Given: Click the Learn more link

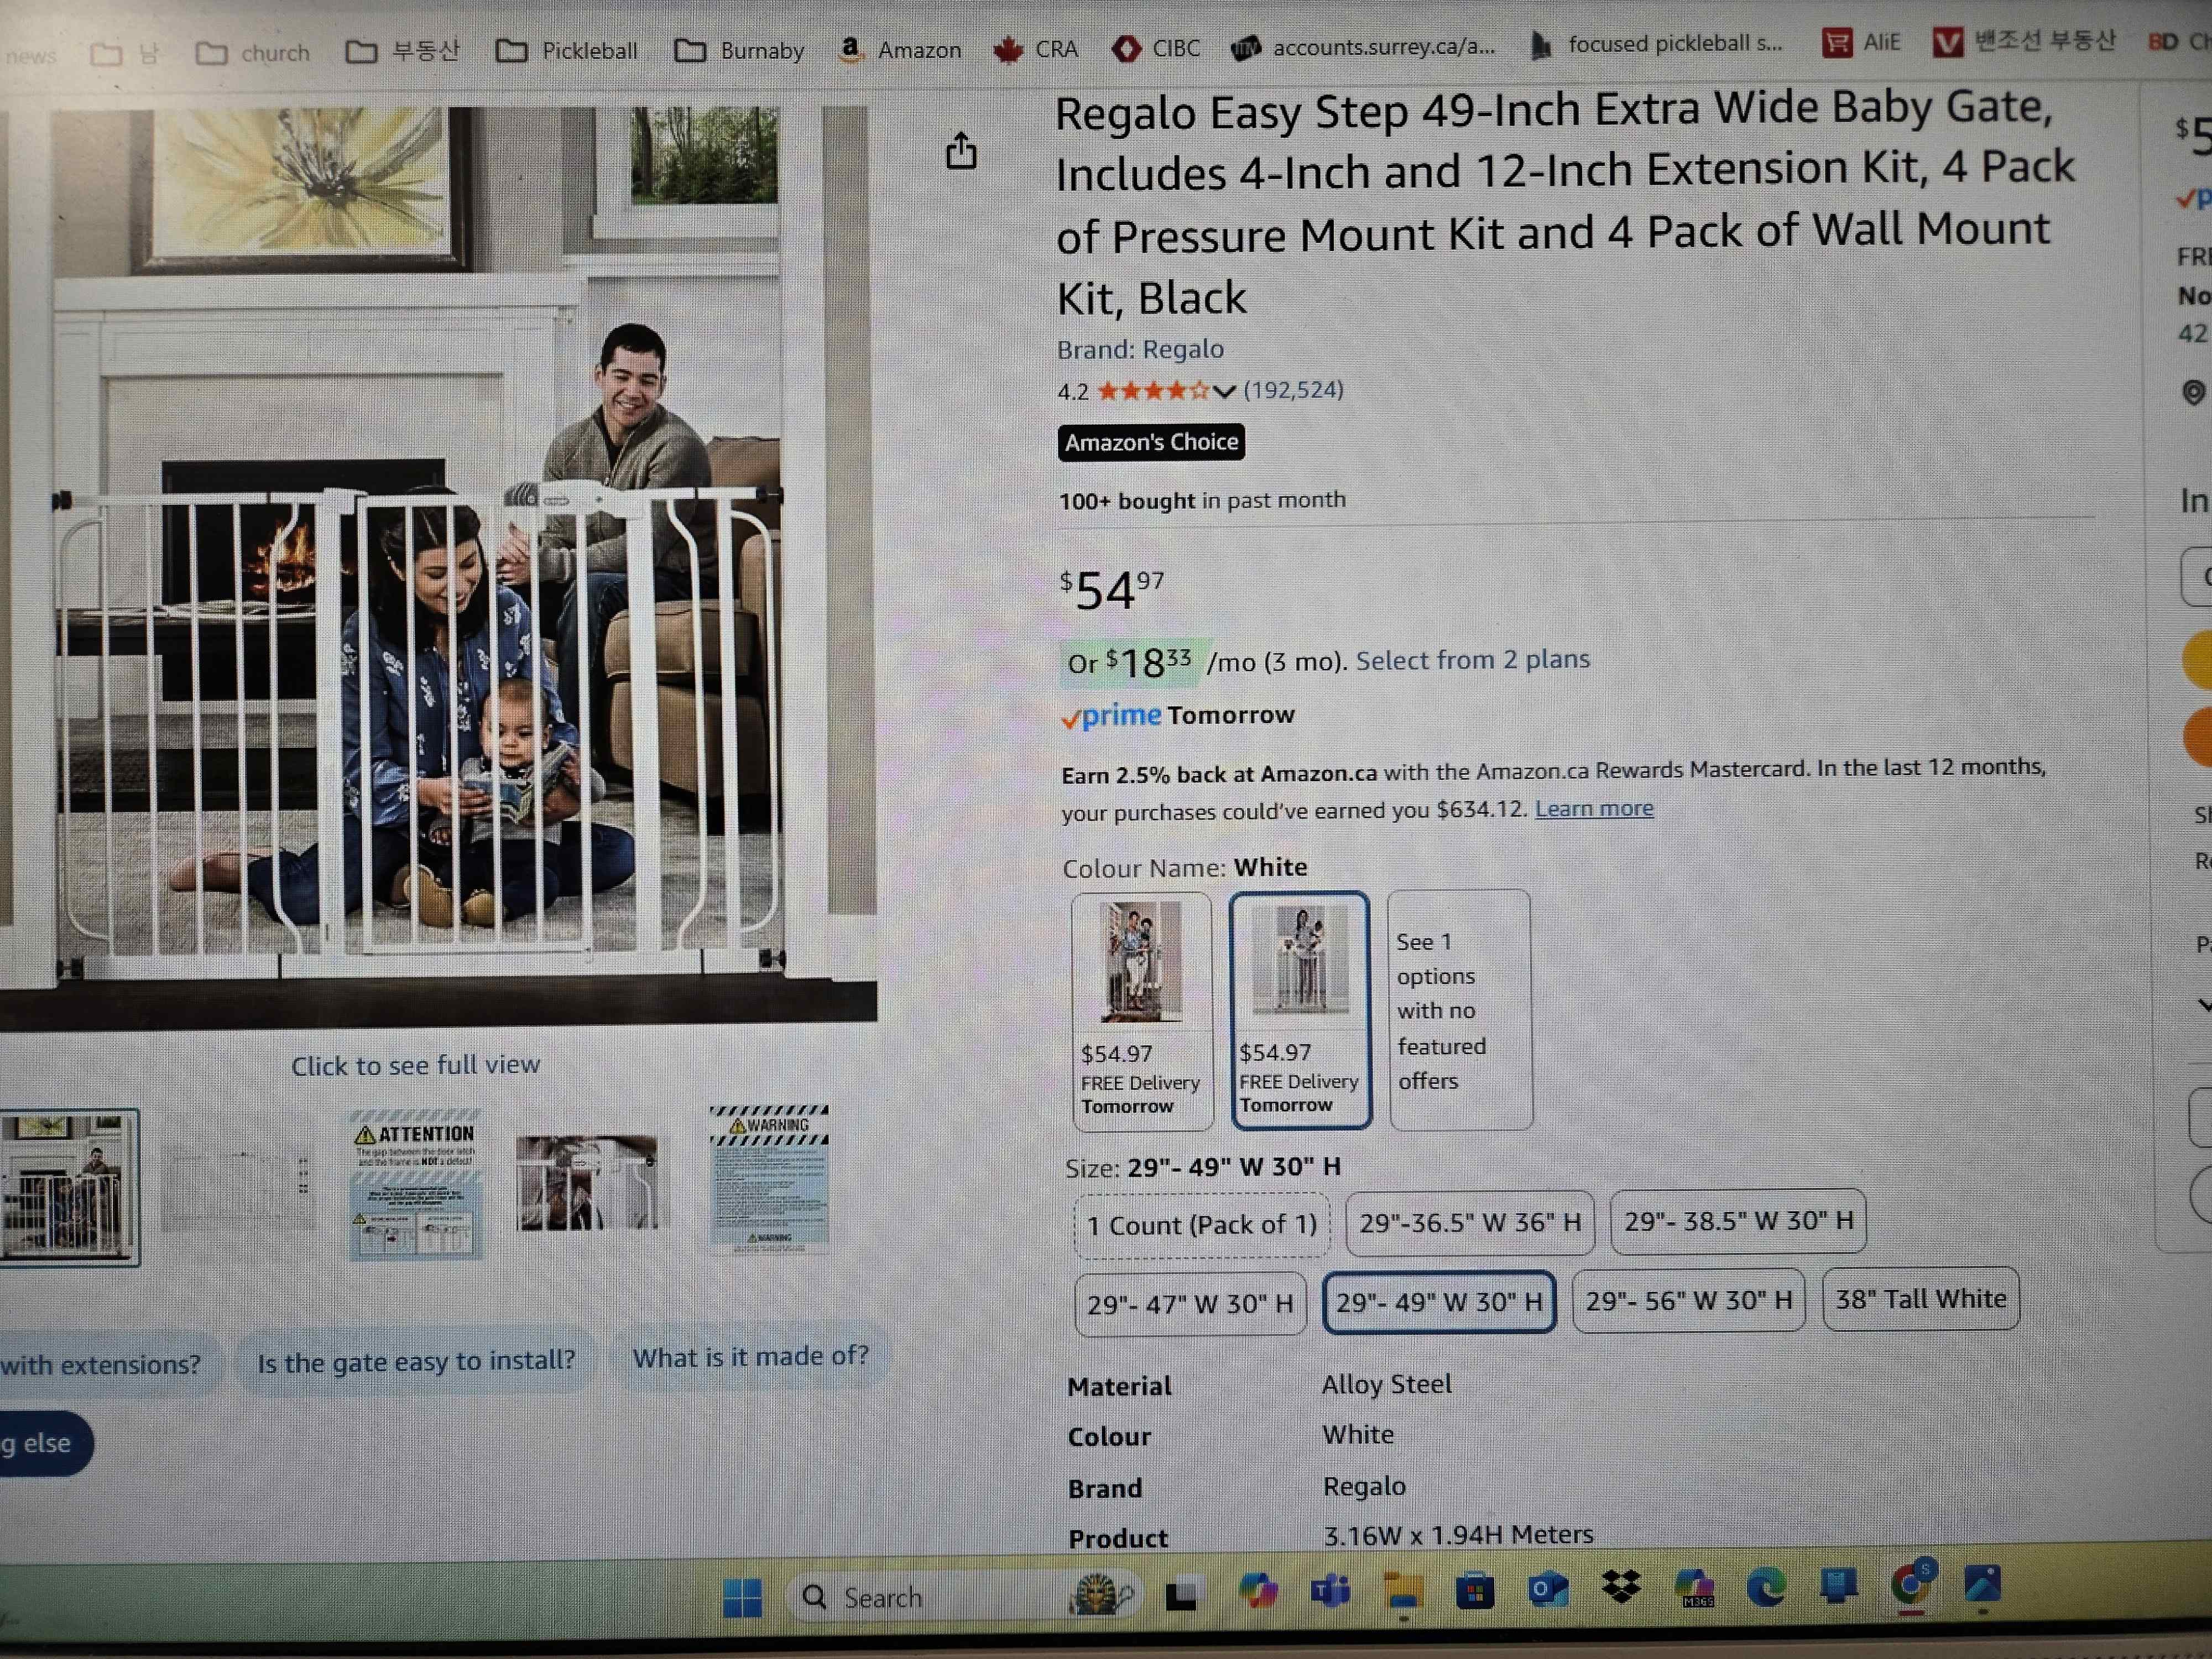Looking at the screenshot, I should [x=1594, y=808].
